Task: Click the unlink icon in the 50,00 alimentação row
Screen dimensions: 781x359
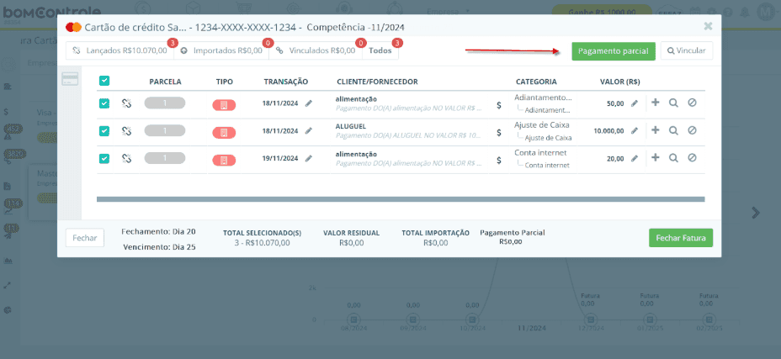Action: (126, 103)
